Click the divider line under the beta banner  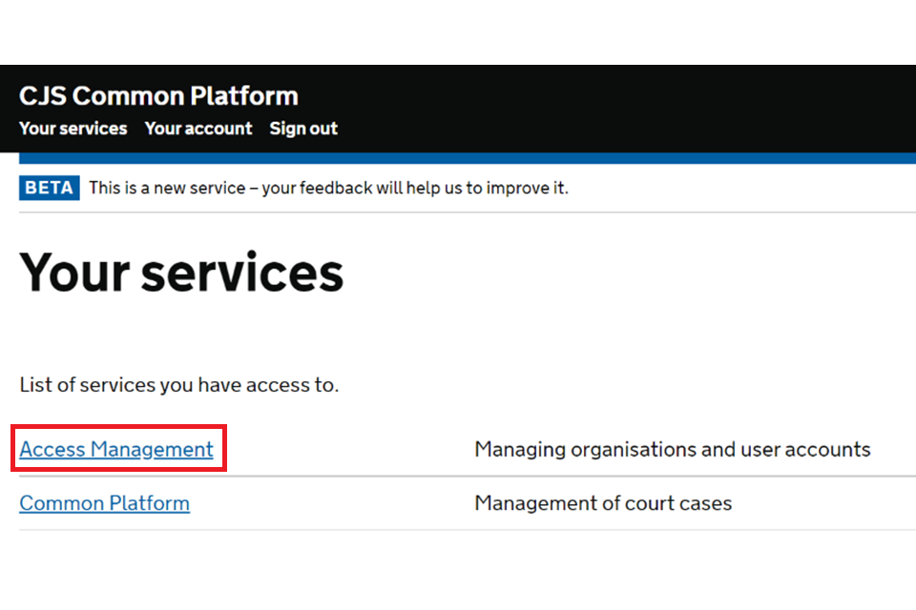click(x=458, y=212)
